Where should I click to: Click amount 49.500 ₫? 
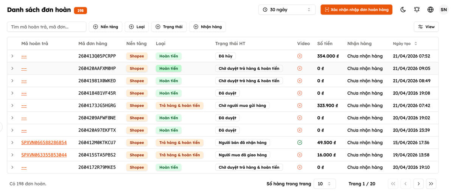[326, 142]
